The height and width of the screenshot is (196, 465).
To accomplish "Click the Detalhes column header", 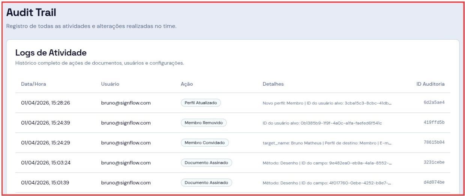I will [273, 84].
